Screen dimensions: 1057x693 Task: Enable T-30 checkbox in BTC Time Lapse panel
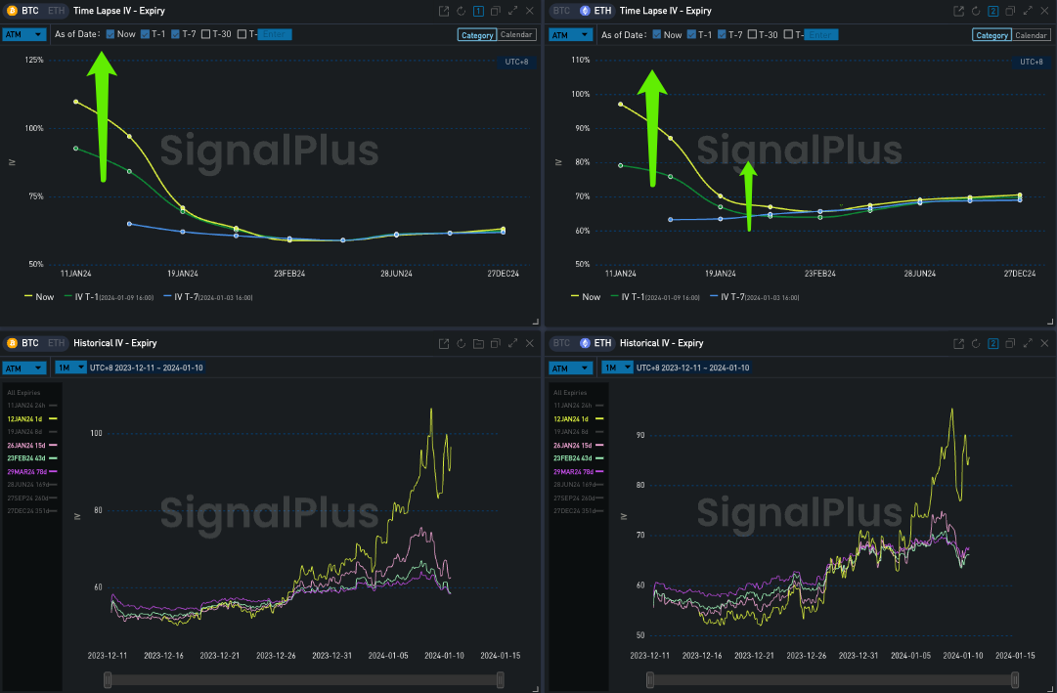click(x=206, y=34)
